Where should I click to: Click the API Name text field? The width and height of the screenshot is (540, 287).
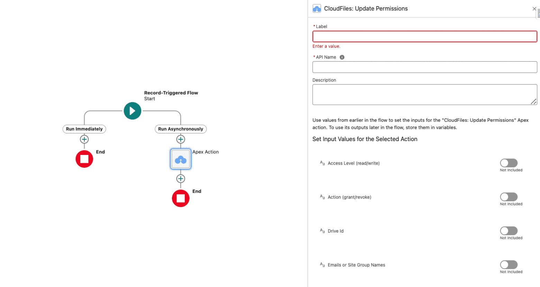(424, 67)
